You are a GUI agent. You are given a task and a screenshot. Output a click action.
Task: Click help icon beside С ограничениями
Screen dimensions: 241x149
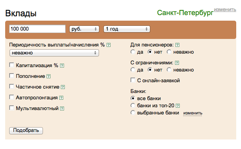pyautogui.click(x=177, y=63)
